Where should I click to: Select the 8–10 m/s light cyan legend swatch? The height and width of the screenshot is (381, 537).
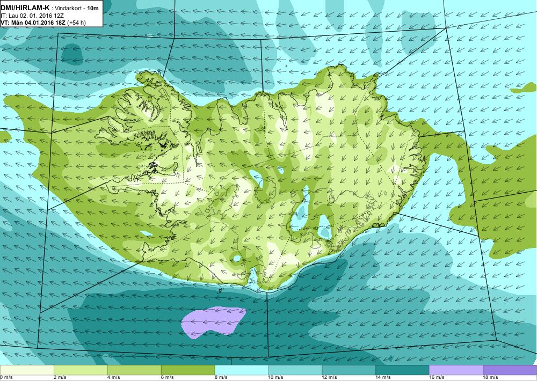tap(242, 370)
